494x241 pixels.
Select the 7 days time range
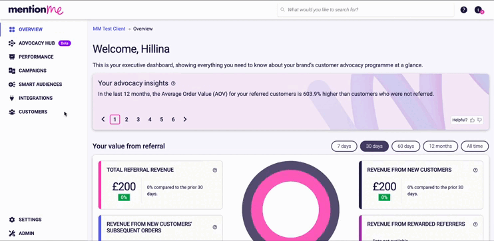tap(344, 146)
